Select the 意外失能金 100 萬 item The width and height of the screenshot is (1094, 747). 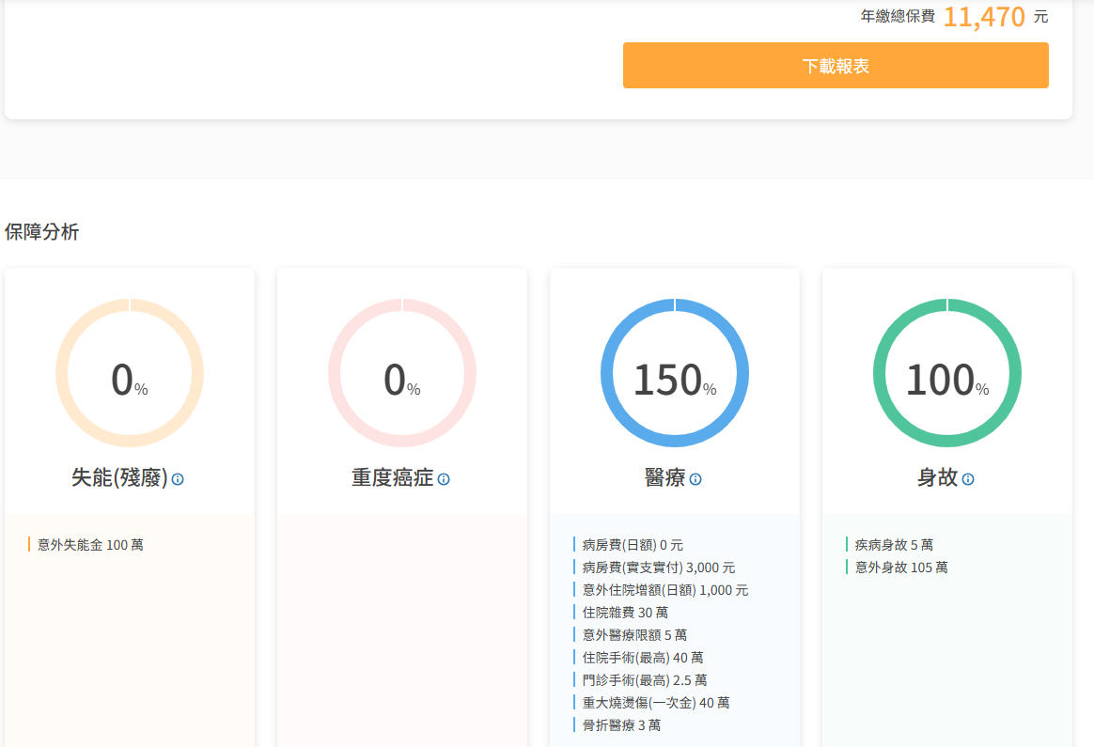tap(90, 545)
